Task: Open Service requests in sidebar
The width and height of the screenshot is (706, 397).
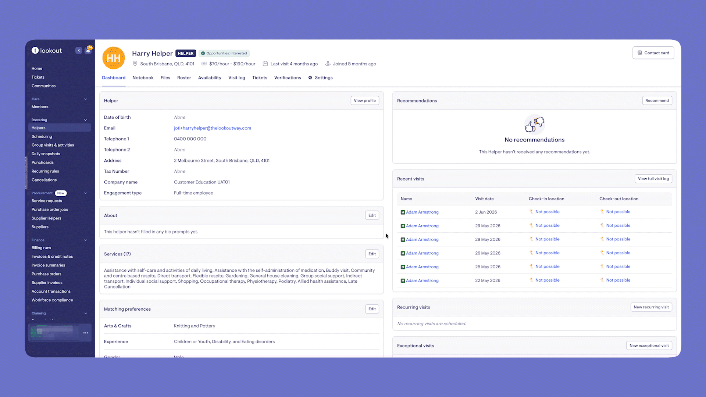Action: [x=47, y=201]
